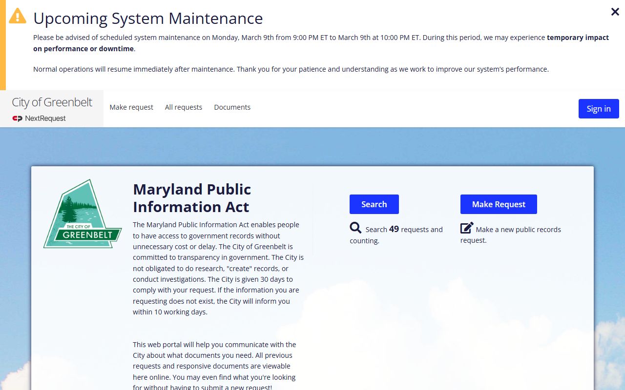Open the Make request nav item
This screenshot has width=625, height=390.
click(x=131, y=107)
